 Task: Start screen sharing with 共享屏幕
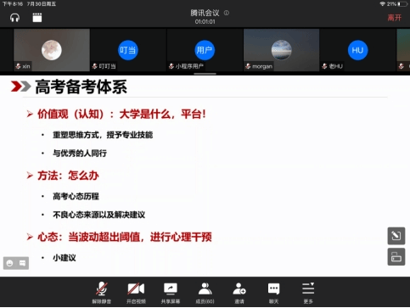[171, 293]
